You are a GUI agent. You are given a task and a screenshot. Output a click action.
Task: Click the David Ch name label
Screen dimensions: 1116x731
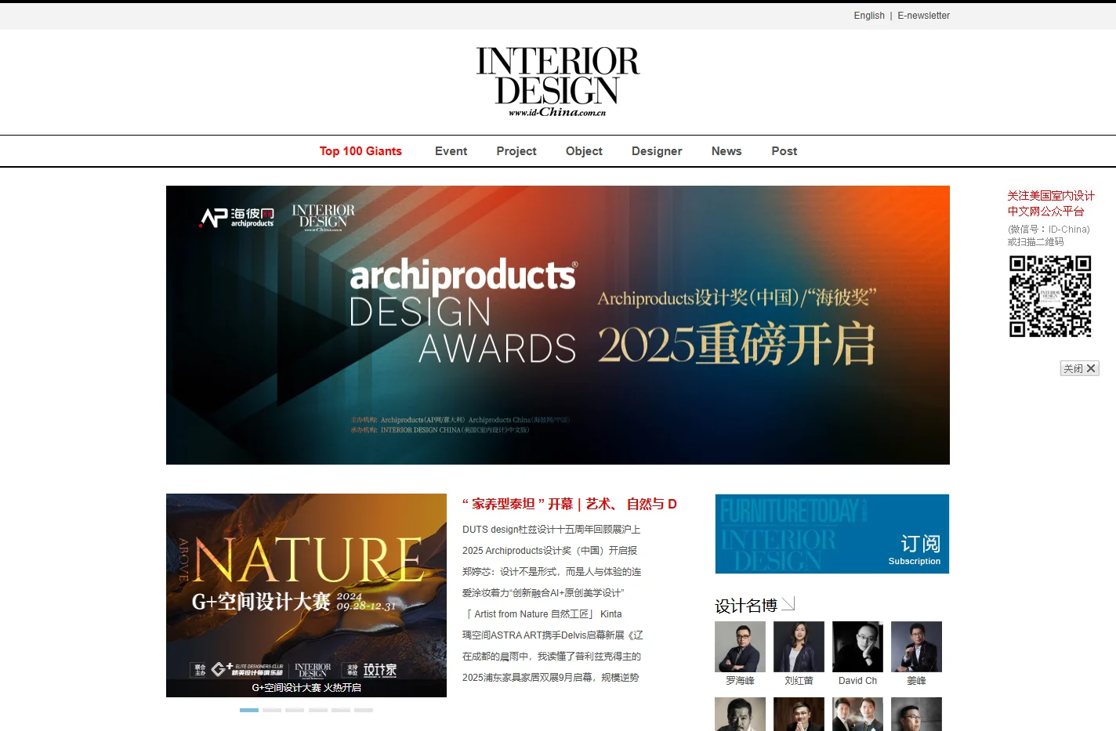(x=857, y=681)
